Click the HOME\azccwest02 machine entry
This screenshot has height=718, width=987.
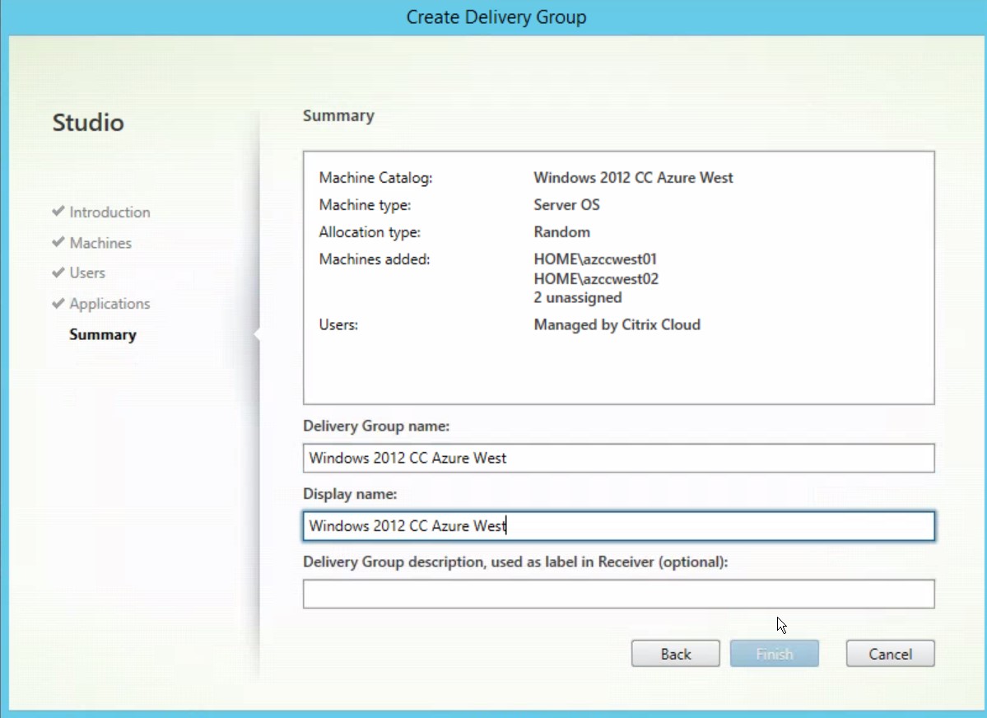pyautogui.click(x=596, y=279)
